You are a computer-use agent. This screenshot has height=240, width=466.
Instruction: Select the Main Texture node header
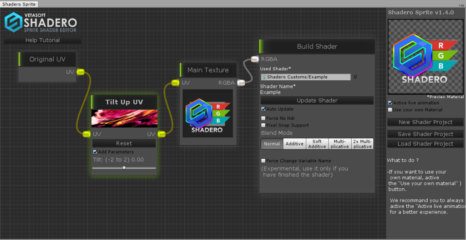point(208,70)
